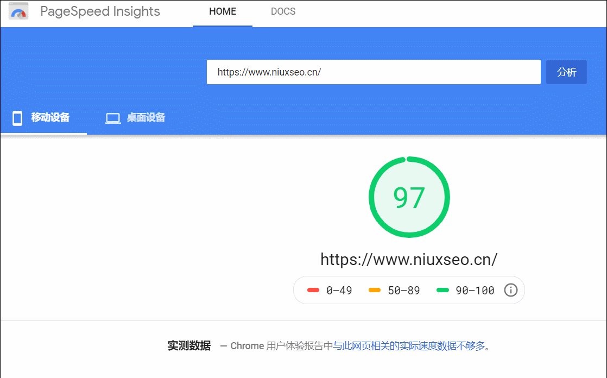Click the Chrome 用户体验报告中 text
The height and width of the screenshot is (378, 607).
(x=281, y=346)
